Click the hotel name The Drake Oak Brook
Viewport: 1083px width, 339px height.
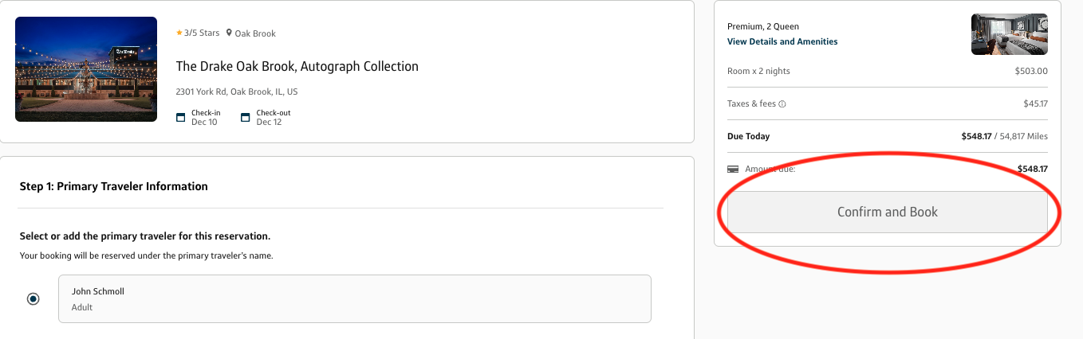point(297,67)
